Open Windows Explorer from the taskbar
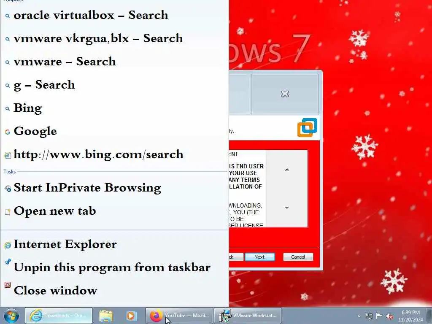 tap(106, 316)
